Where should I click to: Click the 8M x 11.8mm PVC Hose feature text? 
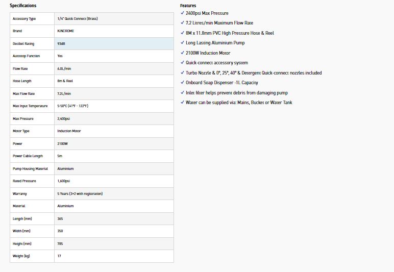click(x=230, y=33)
